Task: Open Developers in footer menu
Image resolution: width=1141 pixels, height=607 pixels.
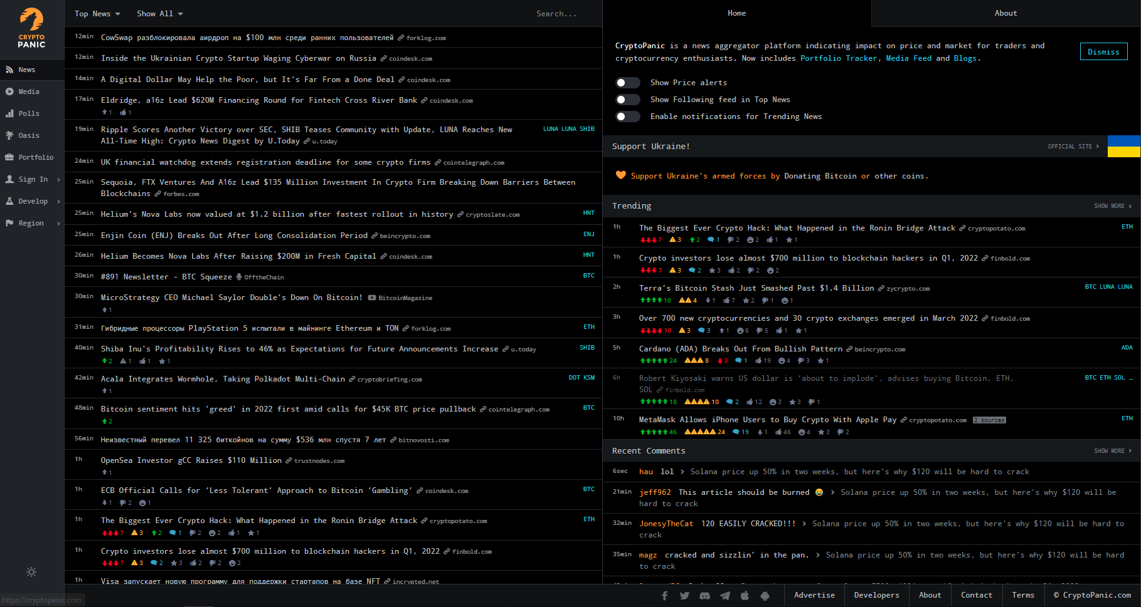Action: pyautogui.click(x=876, y=595)
